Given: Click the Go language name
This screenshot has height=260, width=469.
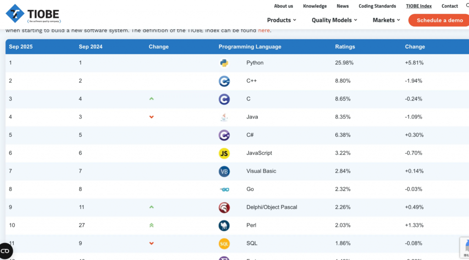Looking at the screenshot, I should coord(250,189).
